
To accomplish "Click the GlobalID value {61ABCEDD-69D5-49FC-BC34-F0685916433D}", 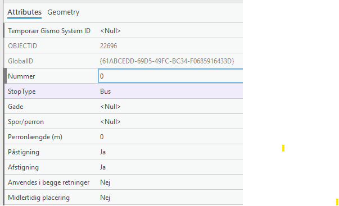I will point(167,61).
